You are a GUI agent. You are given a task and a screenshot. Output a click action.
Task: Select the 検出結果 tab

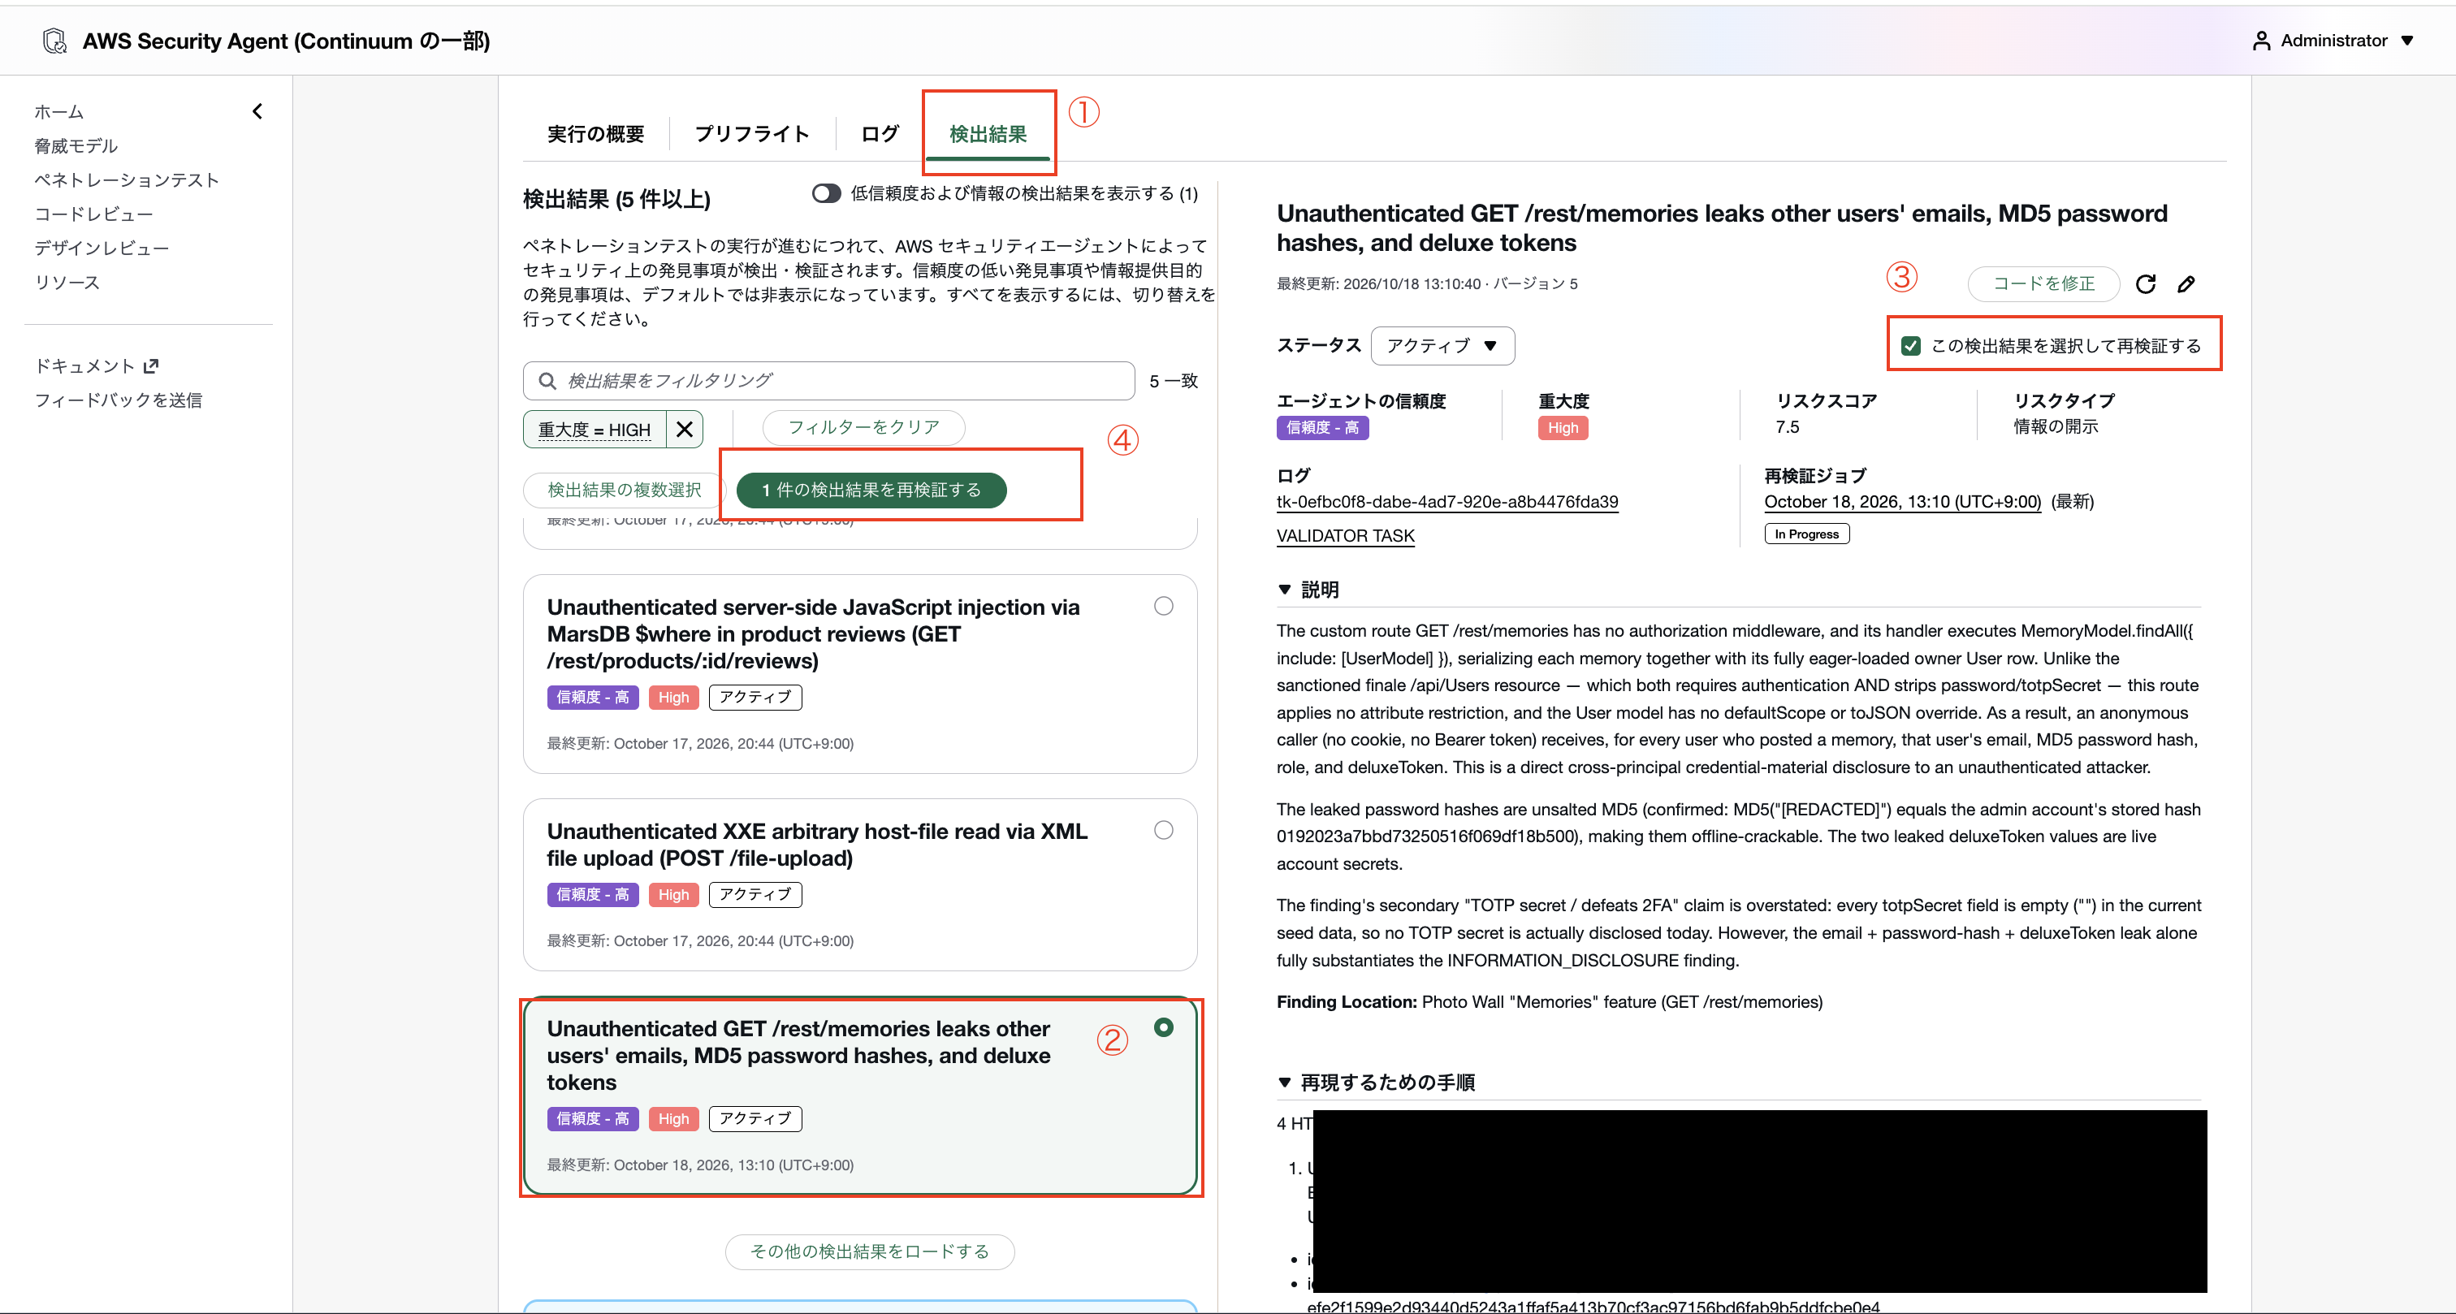click(x=988, y=133)
